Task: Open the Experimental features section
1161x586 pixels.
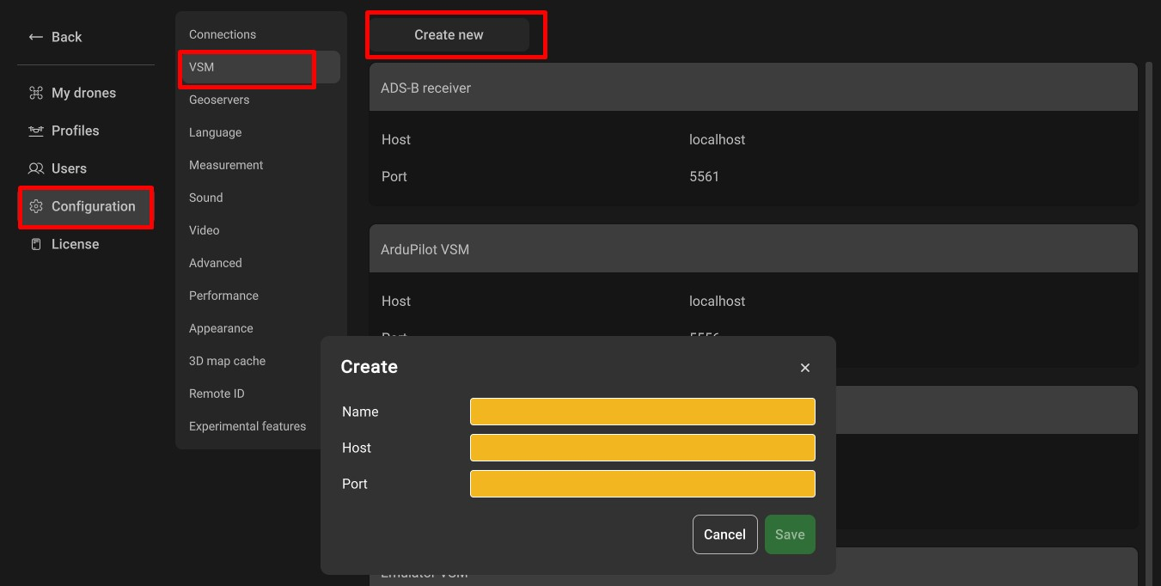Action: click(x=247, y=426)
